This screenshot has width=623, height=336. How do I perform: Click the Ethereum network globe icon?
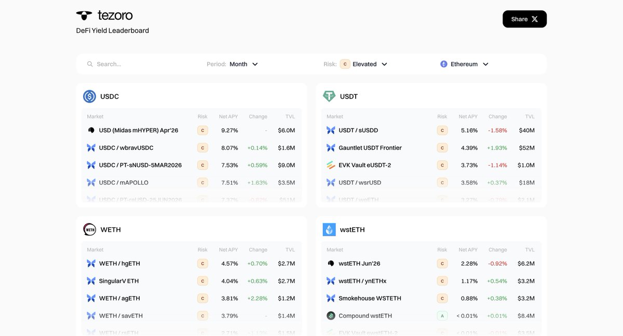[x=443, y=64]
